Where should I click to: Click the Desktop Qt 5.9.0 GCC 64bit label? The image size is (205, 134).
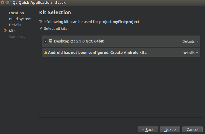tap(79, 41)
